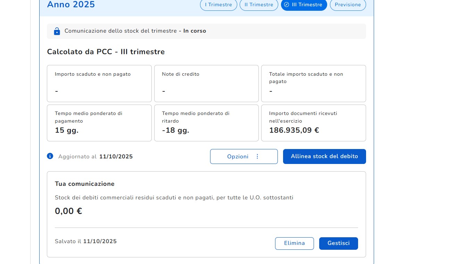Image resolution: width=472 pixels, height=264 pixels.
Task: Click the Tempo medio ponderato di pagamento card
Action: pos(99,123)
